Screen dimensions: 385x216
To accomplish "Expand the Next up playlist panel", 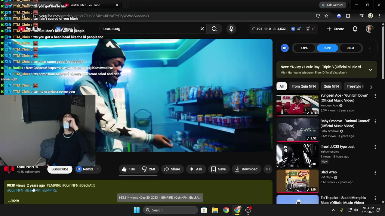I will (371, 70).
